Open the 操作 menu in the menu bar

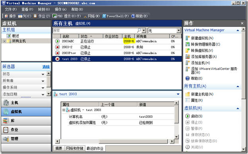[x=60, y=9]
